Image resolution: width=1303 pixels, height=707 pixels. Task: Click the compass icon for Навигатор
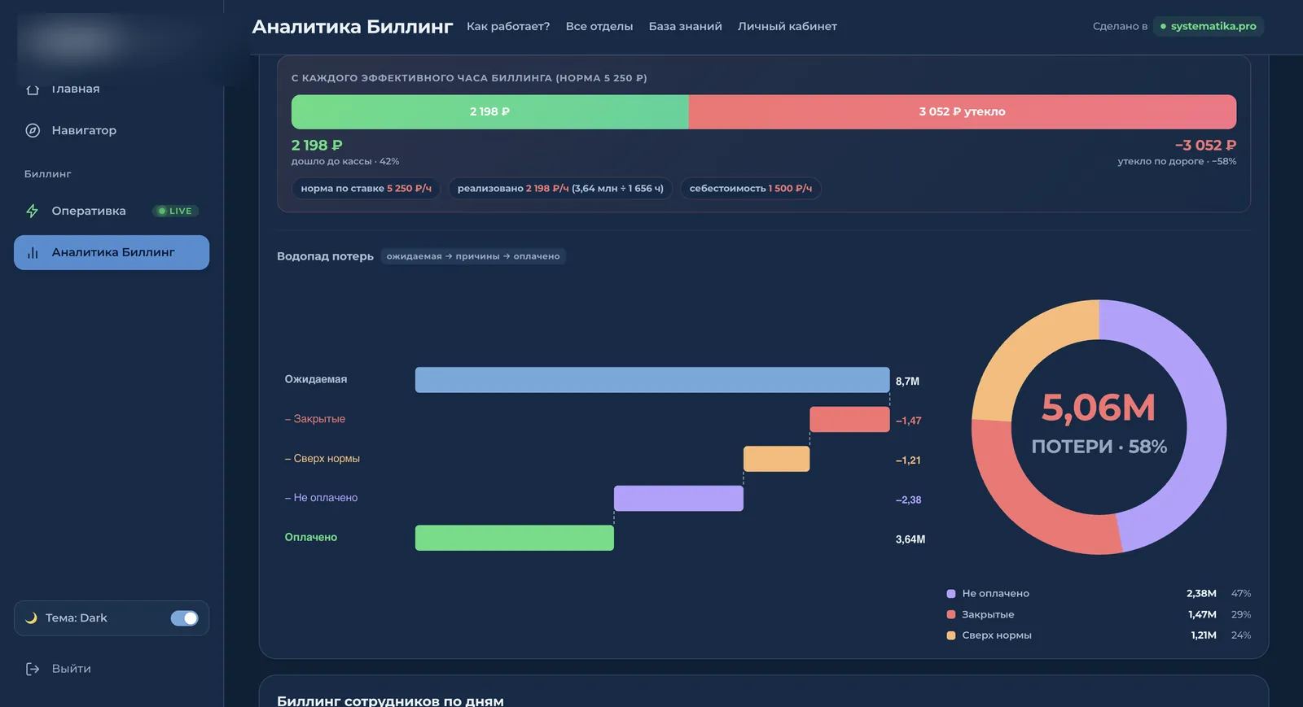[x=33, y=130]
